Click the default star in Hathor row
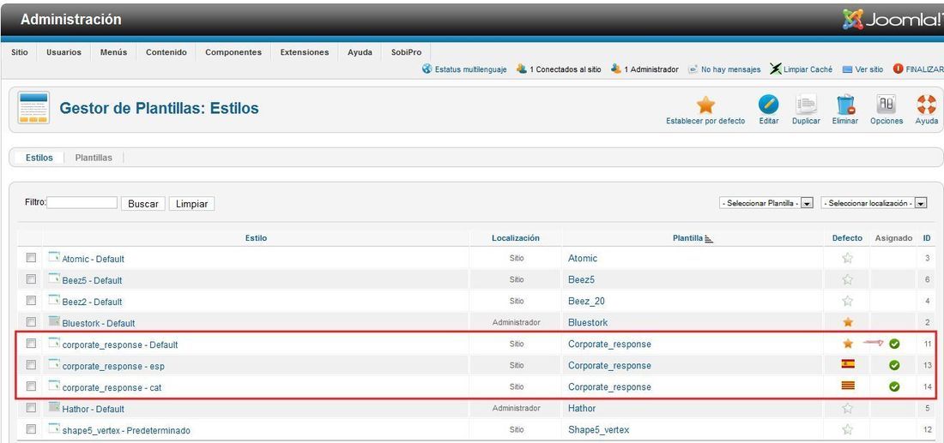944x443 pixels. (x=848, y=408)
